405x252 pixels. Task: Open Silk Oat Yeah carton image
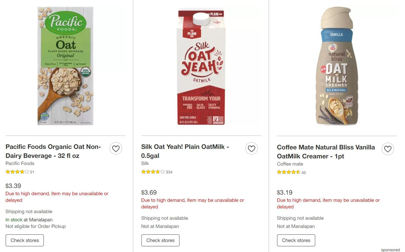point(201,66)
